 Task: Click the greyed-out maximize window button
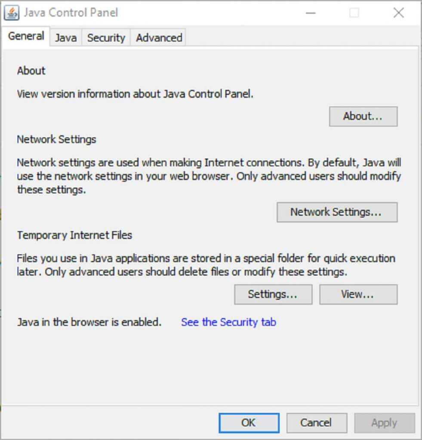(x=354, y=13)
